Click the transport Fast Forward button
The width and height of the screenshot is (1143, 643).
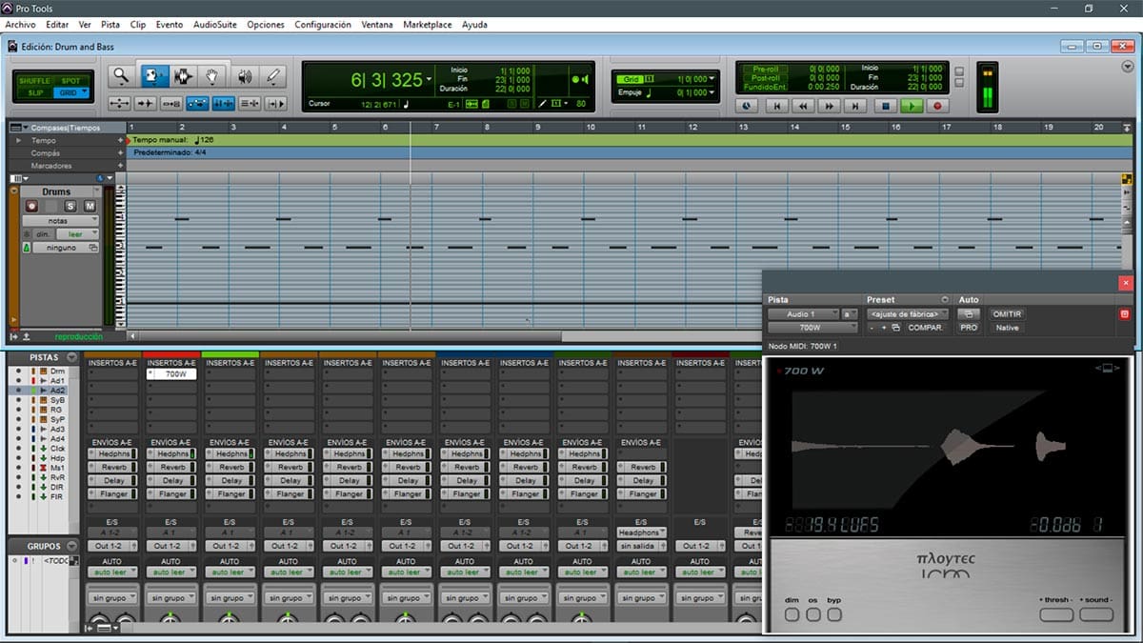830,107
